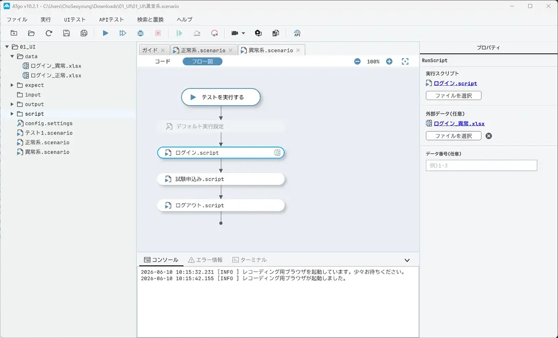Click the fast-forward run icon
Screen dimensions: 558x338
[123, 33]
